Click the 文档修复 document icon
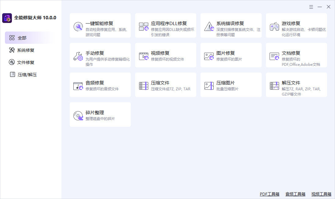The image size is (335, 199). pos(274,57)
